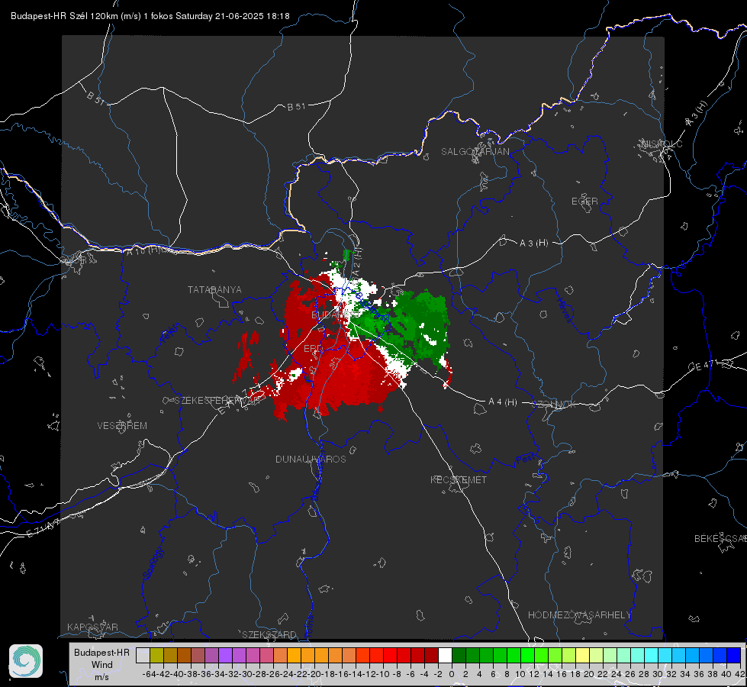This screenshot has height=687, width=747.
Task: Select the purple swatch between -34 and -32
Action: coord(225,655)
